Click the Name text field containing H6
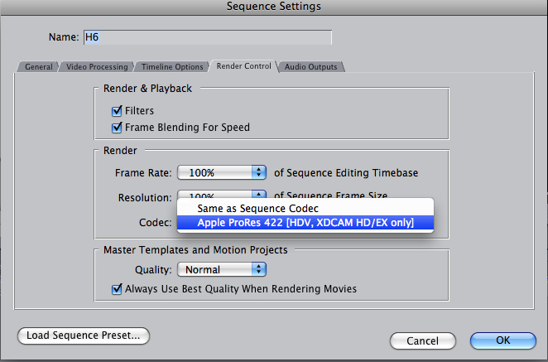Screen dimensions: 548x362 click(206, 37)
